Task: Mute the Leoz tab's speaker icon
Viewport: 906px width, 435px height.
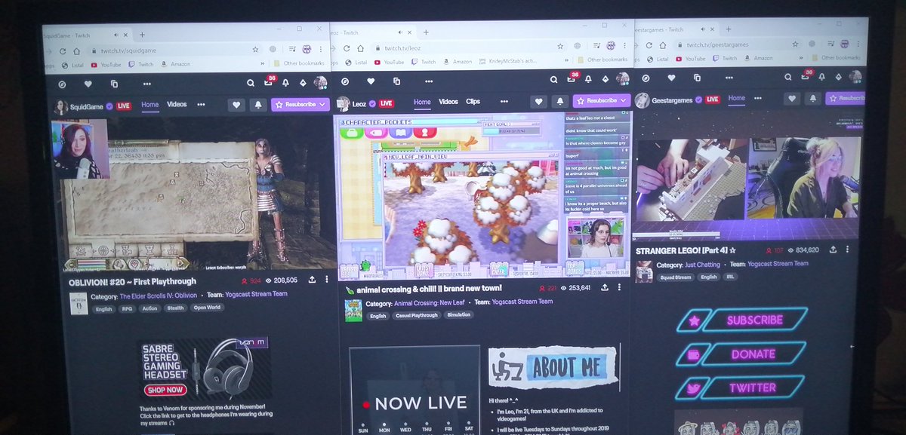Action: point(399,32)
